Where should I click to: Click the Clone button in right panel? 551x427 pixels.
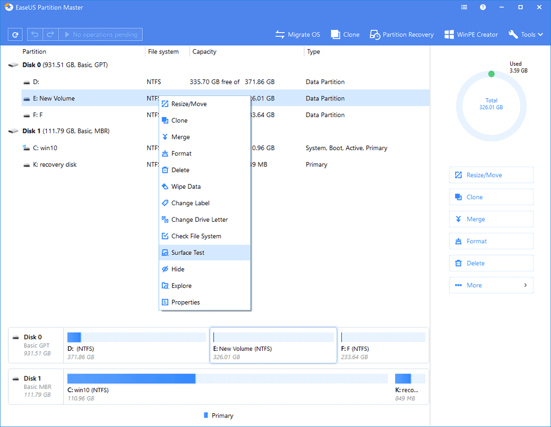[491, 197]
